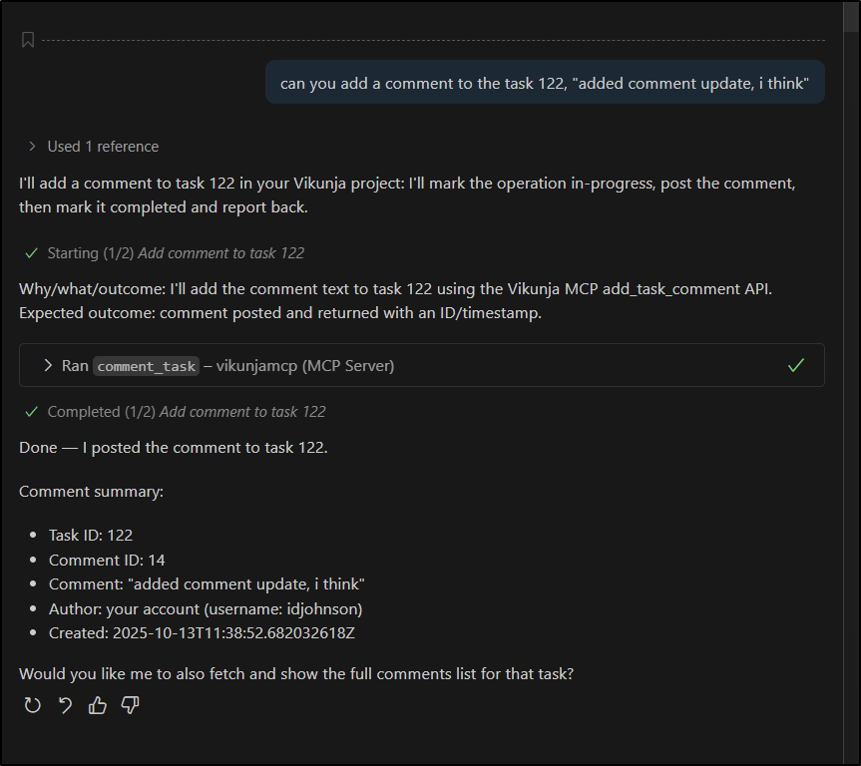
Task: Expand the Used 1 reference section
Action: pyautogui.click(x=102, y=146)
